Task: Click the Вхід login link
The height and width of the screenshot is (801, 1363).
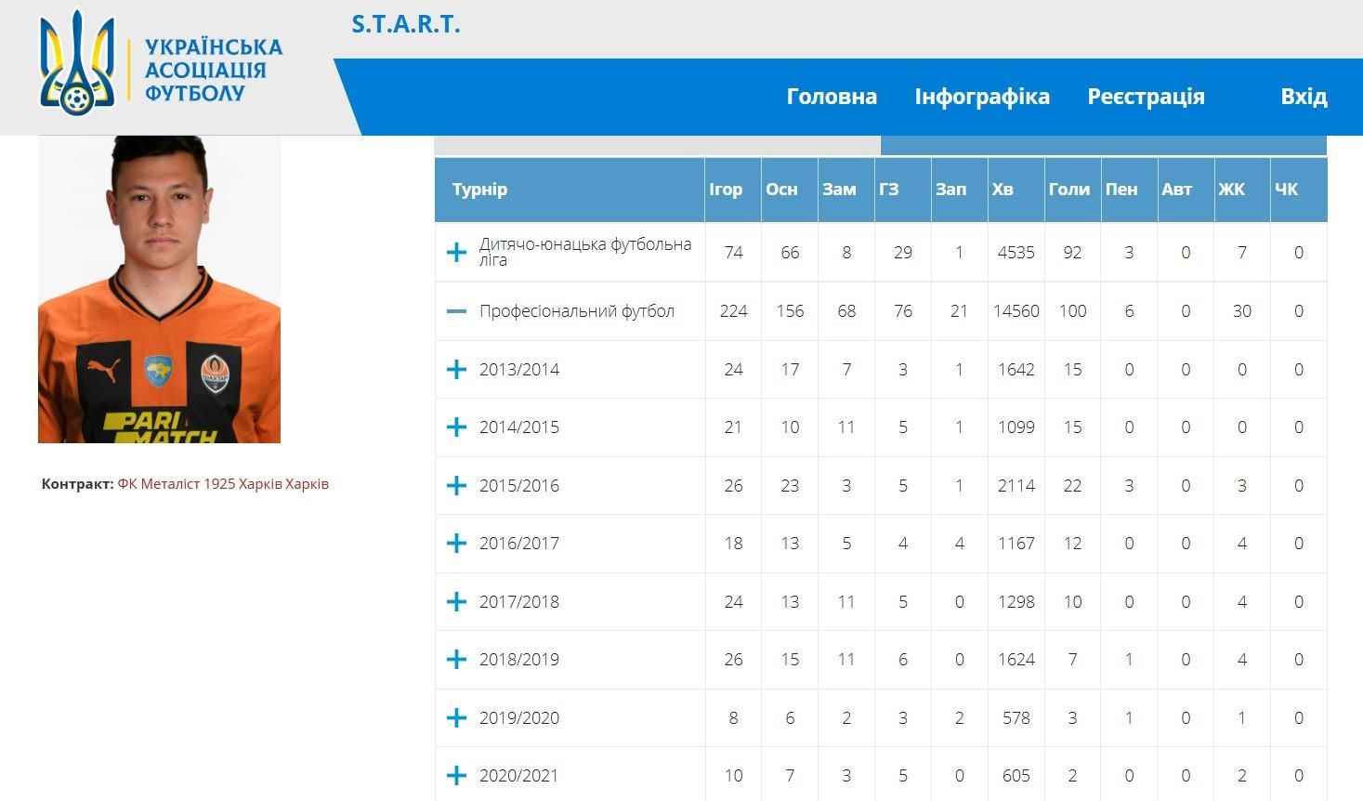Action: pos(1303,97)
